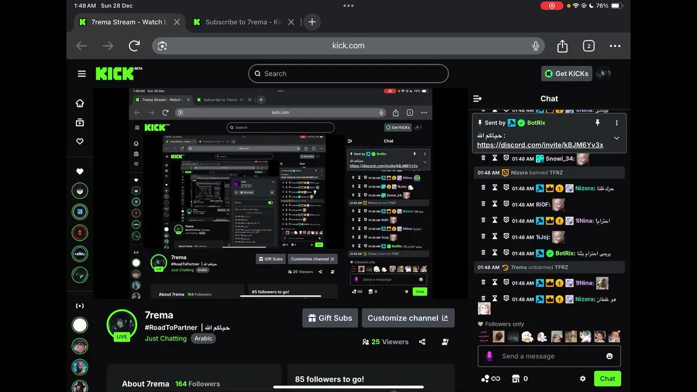Switch to Subscribe to 7rema tab
Viewport: 697px width, 392px height.
click(x=244, y=22)
